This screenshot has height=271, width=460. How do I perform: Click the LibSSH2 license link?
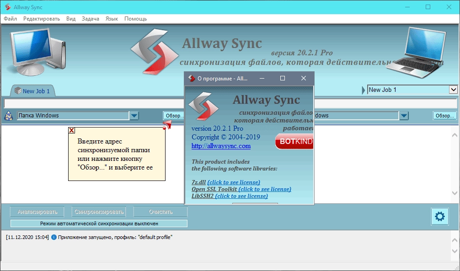point(241,196)
